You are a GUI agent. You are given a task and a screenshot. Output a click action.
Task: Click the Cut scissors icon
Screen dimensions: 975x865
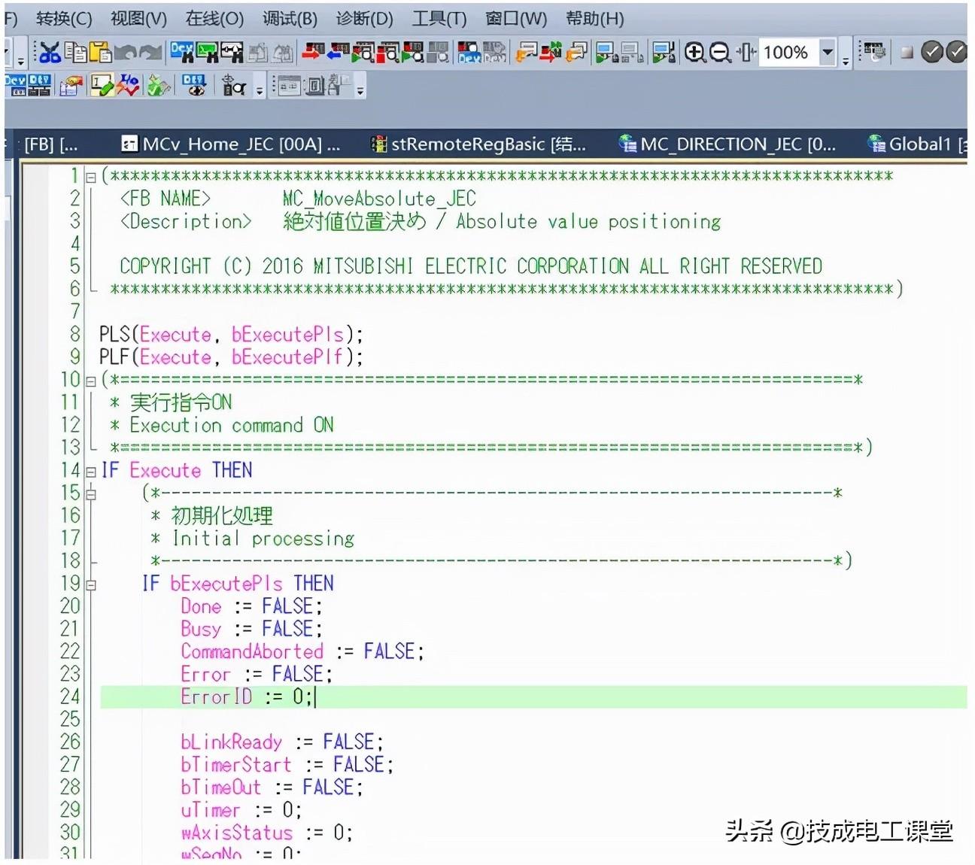click(50, 52)
